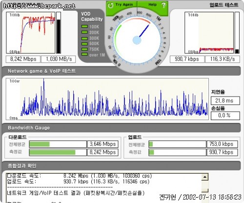
Task: Click the 다운로드 속도 result line
Action: 80,176
